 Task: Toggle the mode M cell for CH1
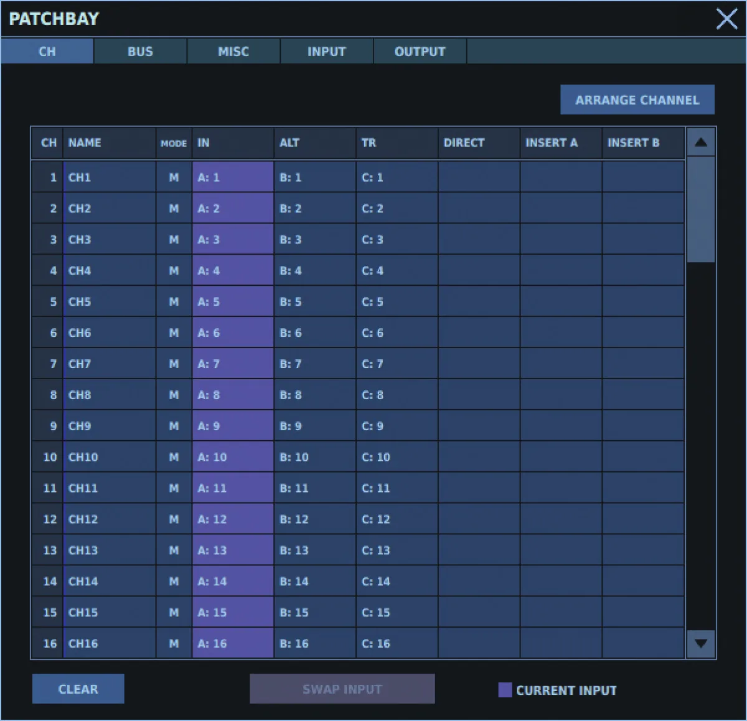pyautogui.click(x=174, y=177)
